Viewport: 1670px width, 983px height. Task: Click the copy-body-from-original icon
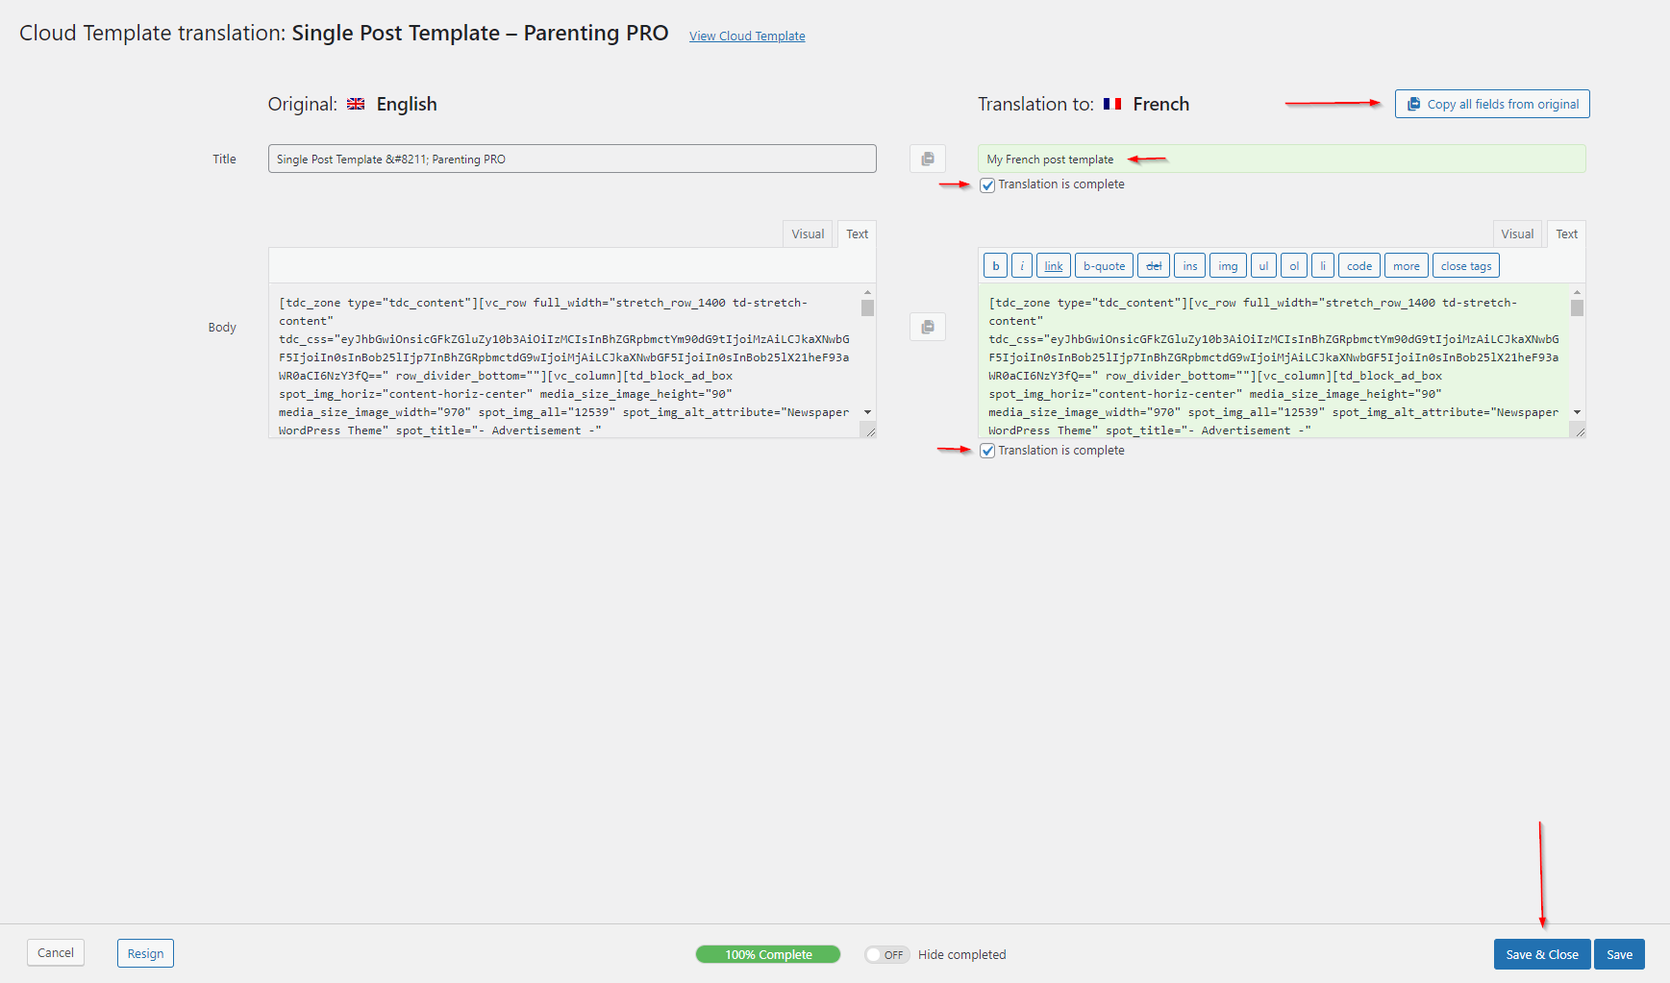point(928,327)
